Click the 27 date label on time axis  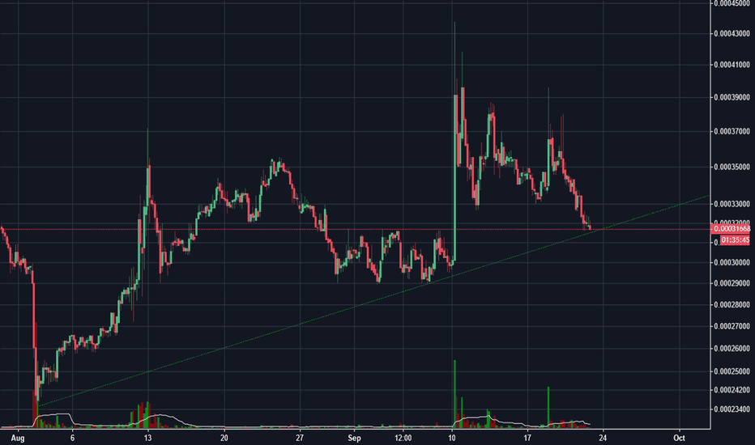(x=300, y=438)
